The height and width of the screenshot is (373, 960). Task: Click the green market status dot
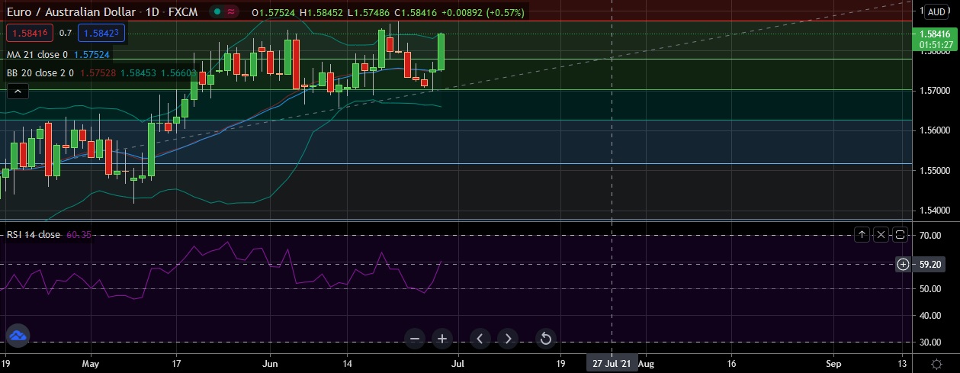coord(219,12)
